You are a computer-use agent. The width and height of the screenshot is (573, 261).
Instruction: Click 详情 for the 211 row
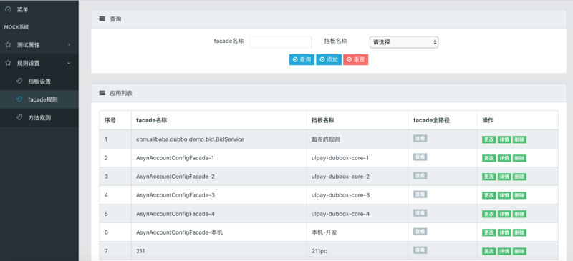pos(504,252)
